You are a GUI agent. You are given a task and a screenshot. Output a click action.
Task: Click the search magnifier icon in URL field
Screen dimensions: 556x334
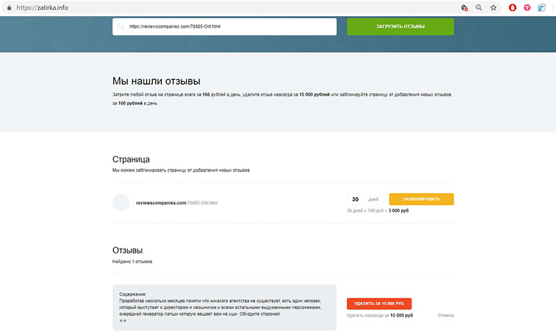pos(121,26)
